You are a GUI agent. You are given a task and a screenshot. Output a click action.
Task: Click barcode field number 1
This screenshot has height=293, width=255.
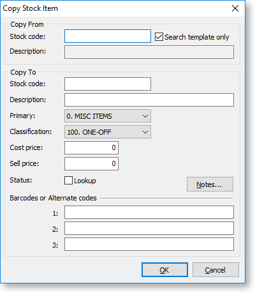149,213
